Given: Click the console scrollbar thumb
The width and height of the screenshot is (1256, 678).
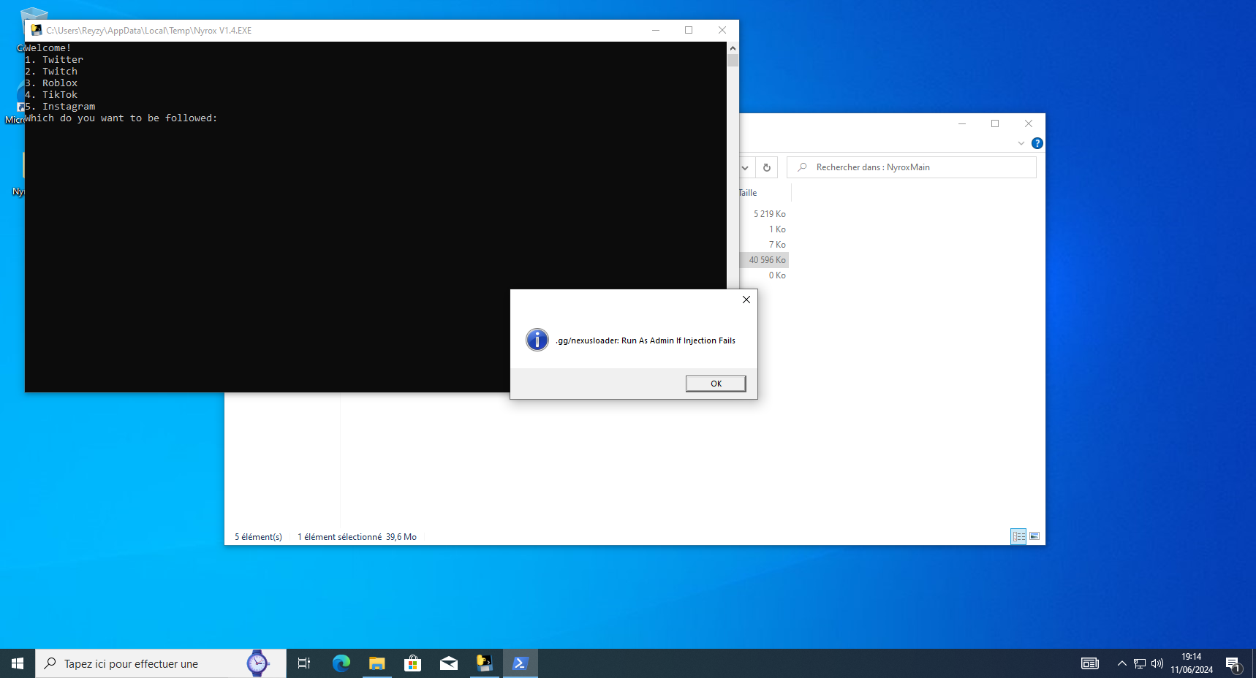Looking at the screenshot, I should 733,61.
